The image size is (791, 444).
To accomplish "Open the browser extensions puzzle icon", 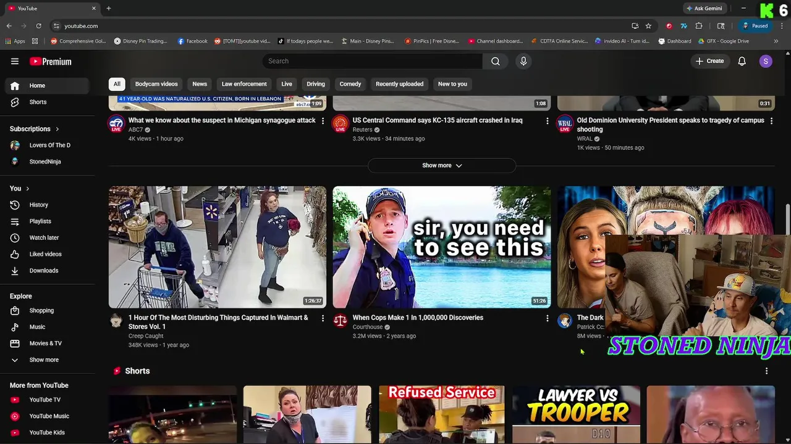I will coord(699,26).
